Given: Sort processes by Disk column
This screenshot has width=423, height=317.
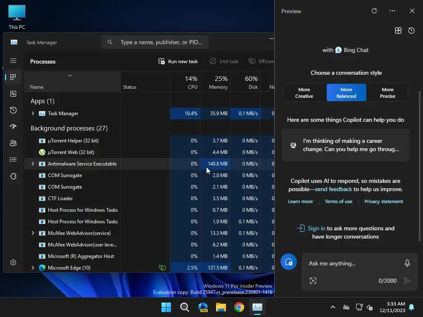Looking at the screenshot, I should click(x=245, y=82).
